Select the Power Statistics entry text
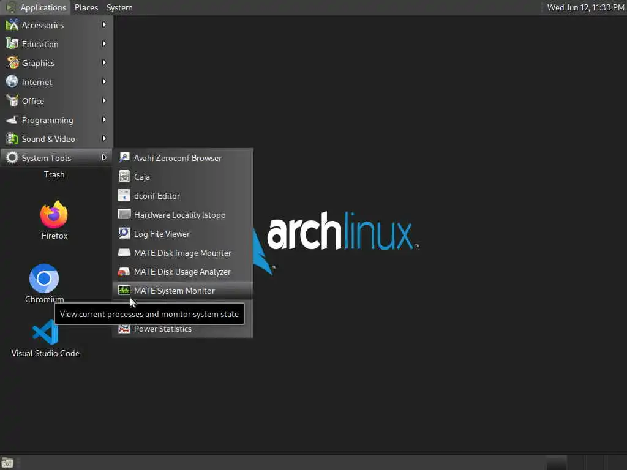Screen dimensions: 627x470 (x=163, y=329)
